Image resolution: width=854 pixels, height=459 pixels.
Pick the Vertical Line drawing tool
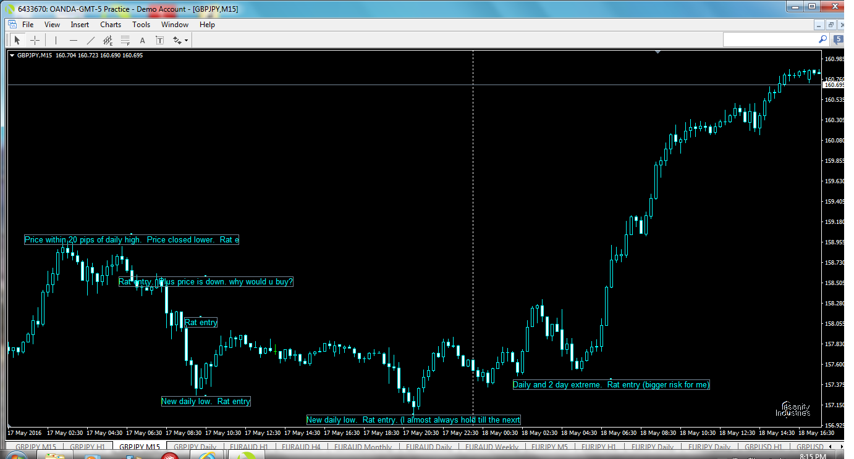point(56,40)
